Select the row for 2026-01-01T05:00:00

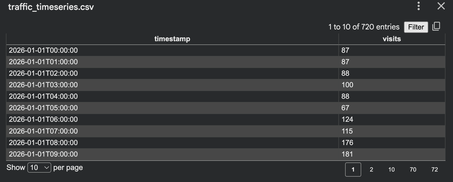click(172, 108)
